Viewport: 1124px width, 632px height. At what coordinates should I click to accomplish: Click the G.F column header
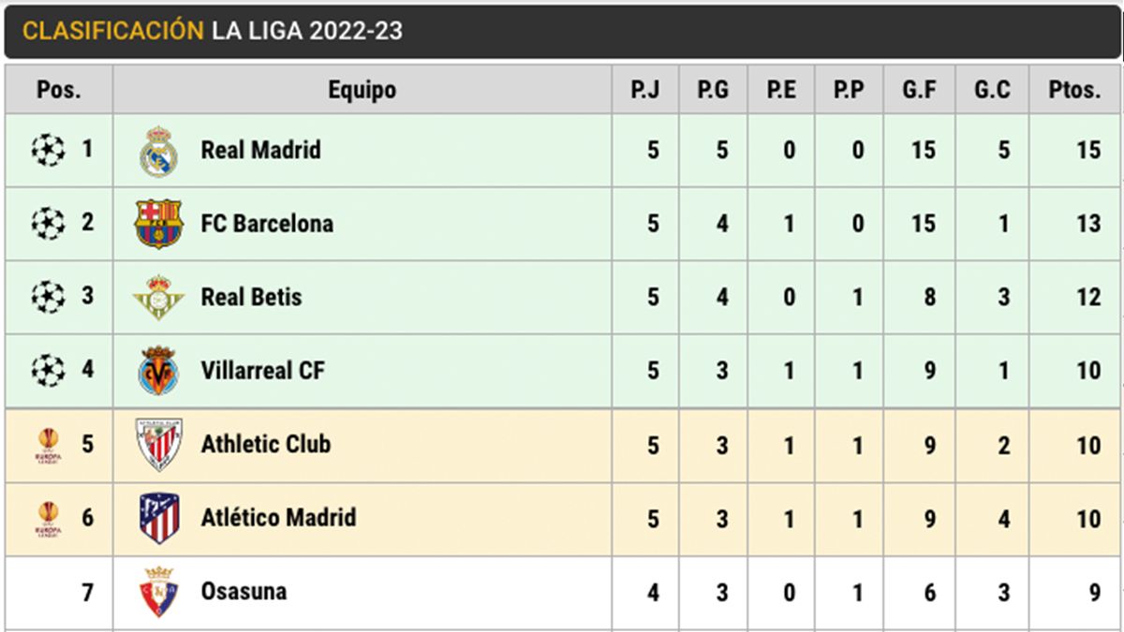click(920, 90)
